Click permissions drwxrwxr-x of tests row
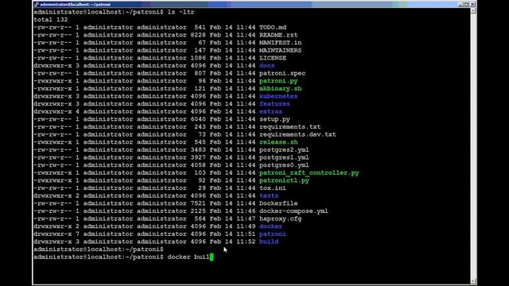This screenshot has width=509, height=286. click(x=52, y=196)
